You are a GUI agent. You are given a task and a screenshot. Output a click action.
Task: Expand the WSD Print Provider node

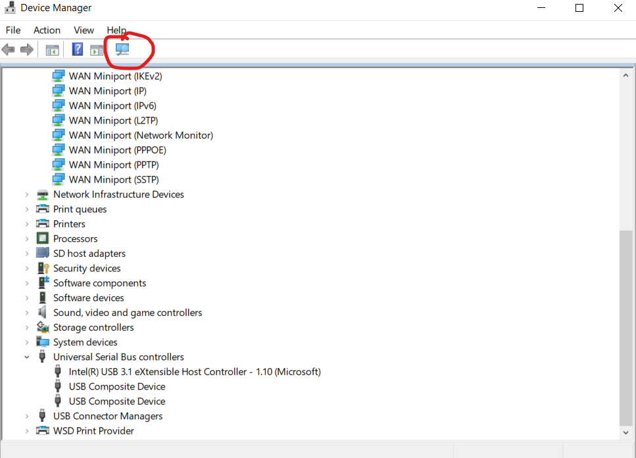(x=27, y=431)
